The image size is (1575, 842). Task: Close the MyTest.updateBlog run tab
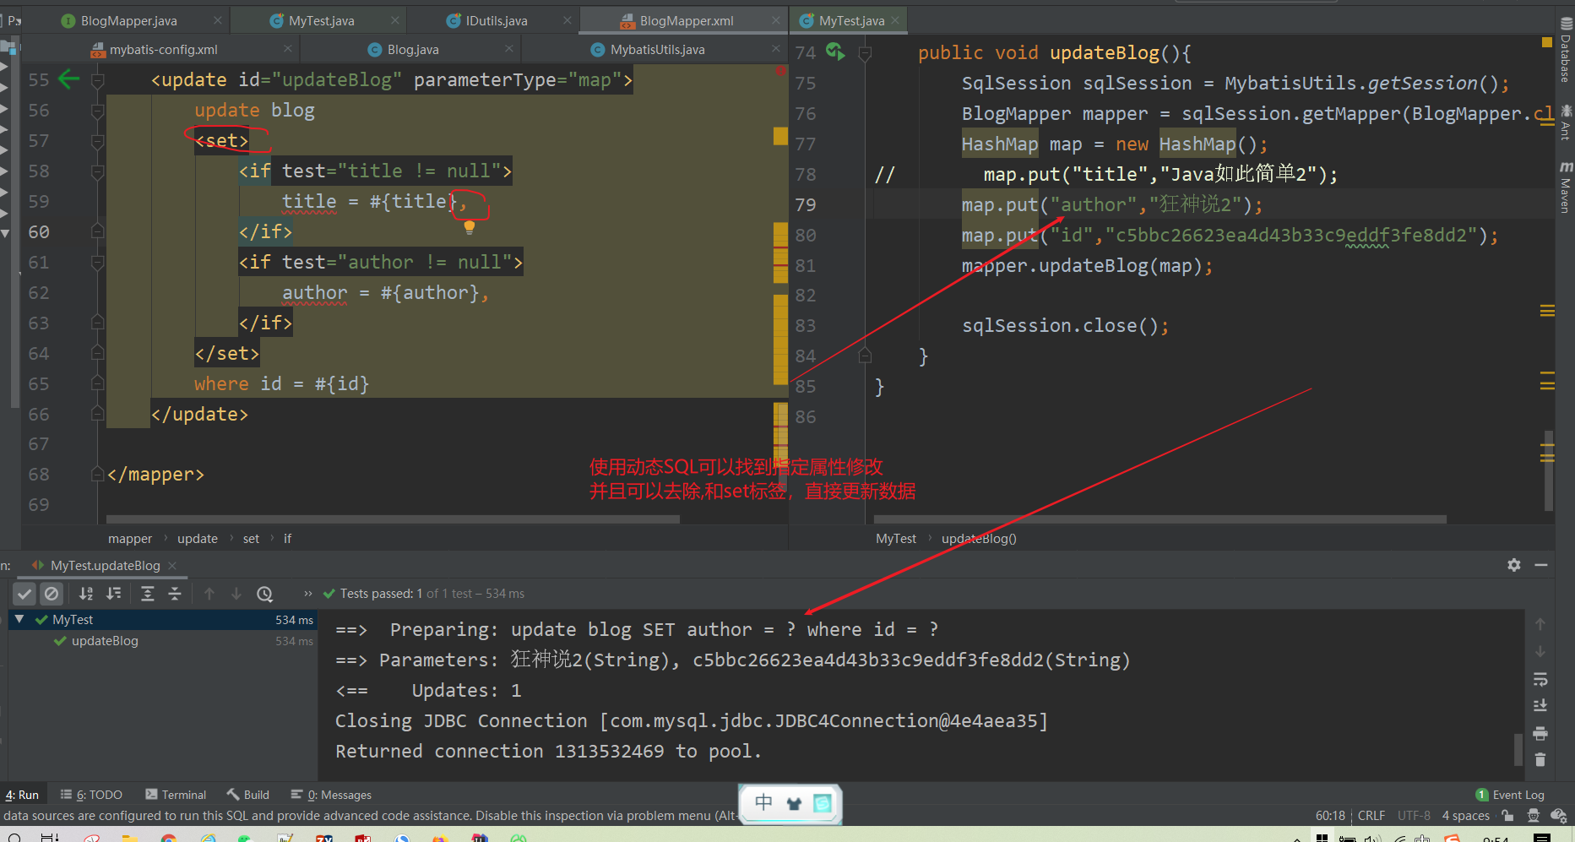(172, 565)
